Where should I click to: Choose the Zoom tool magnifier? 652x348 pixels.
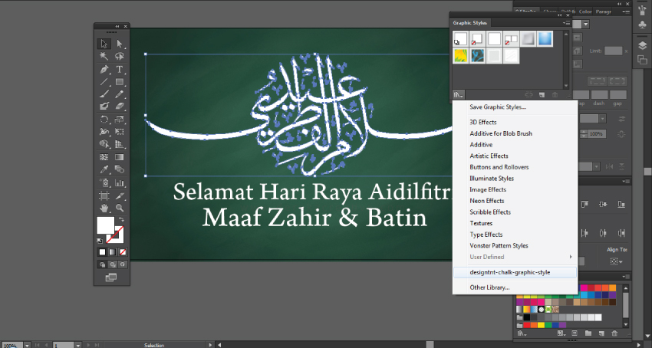pos(120,208)
